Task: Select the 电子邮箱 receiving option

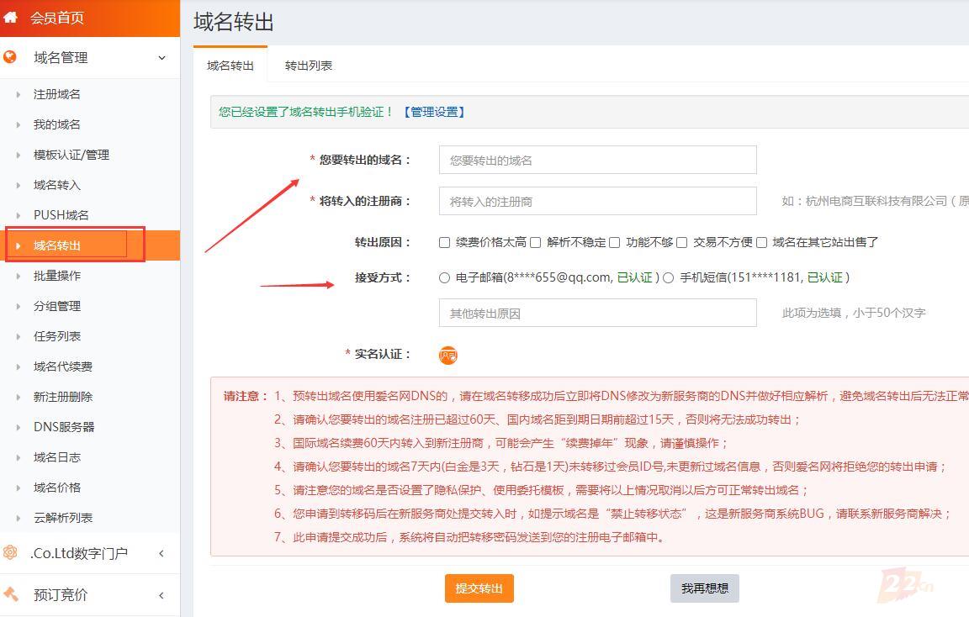Action: 444,277
